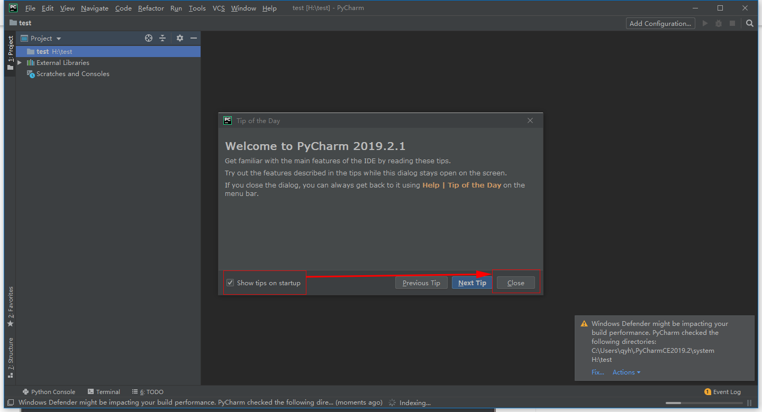This screenshot has height=412, width=762.
Task: Open the Actions dropdown in notification
Action: (x=627, y=372)
